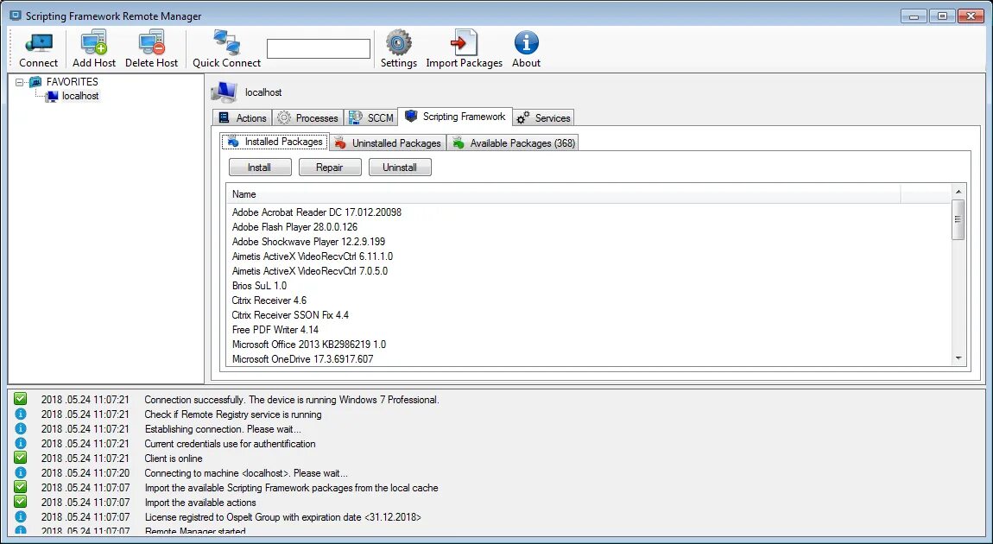
Task: Click the Install button
Action: tap(260, 168)
